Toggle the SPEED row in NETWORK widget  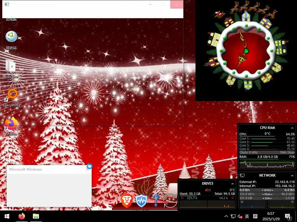pos(267,190)
